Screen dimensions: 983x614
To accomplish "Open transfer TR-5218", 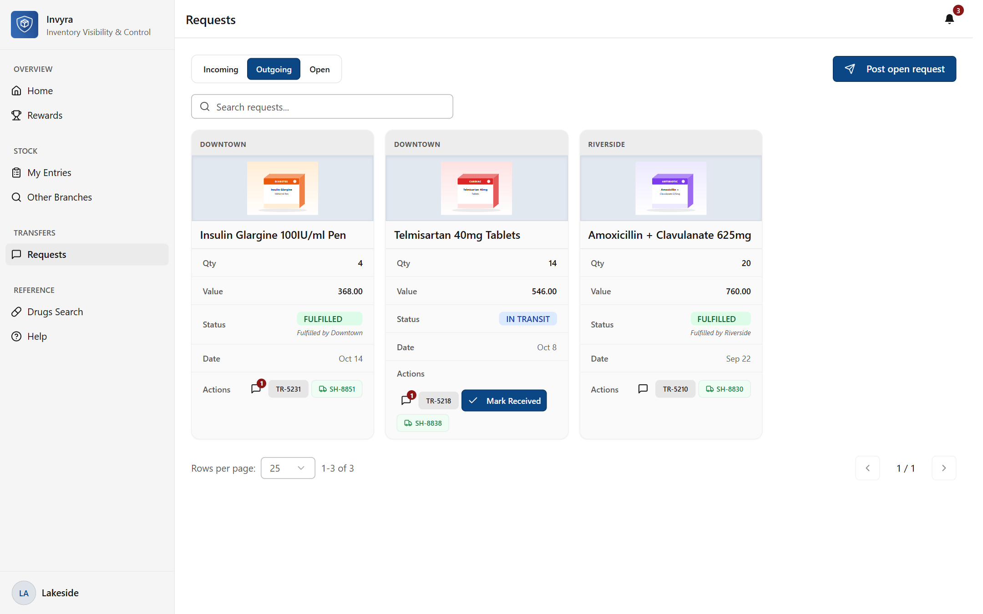I will pyautogui.click(x=438, y=401).
